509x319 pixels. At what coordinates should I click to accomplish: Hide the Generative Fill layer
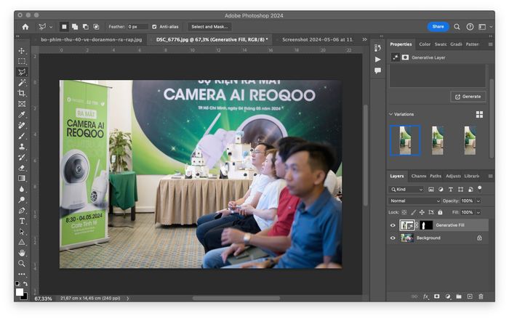pyautogui.click(x=393, y=225)
